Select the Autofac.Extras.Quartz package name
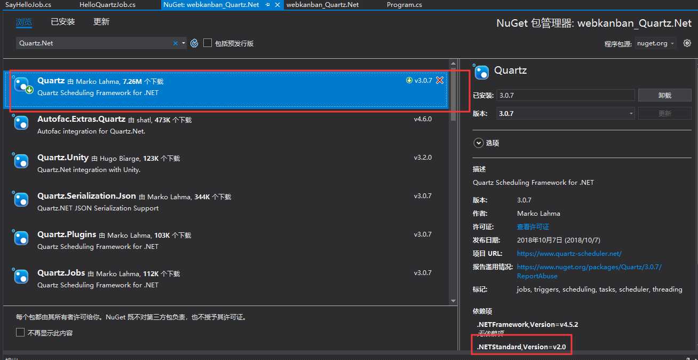Screen dimensions: 698x360 81,119
